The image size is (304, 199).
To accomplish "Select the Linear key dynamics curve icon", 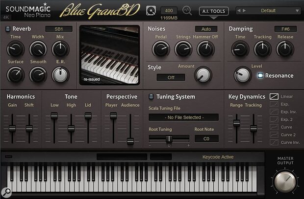I will coord(274,96).
